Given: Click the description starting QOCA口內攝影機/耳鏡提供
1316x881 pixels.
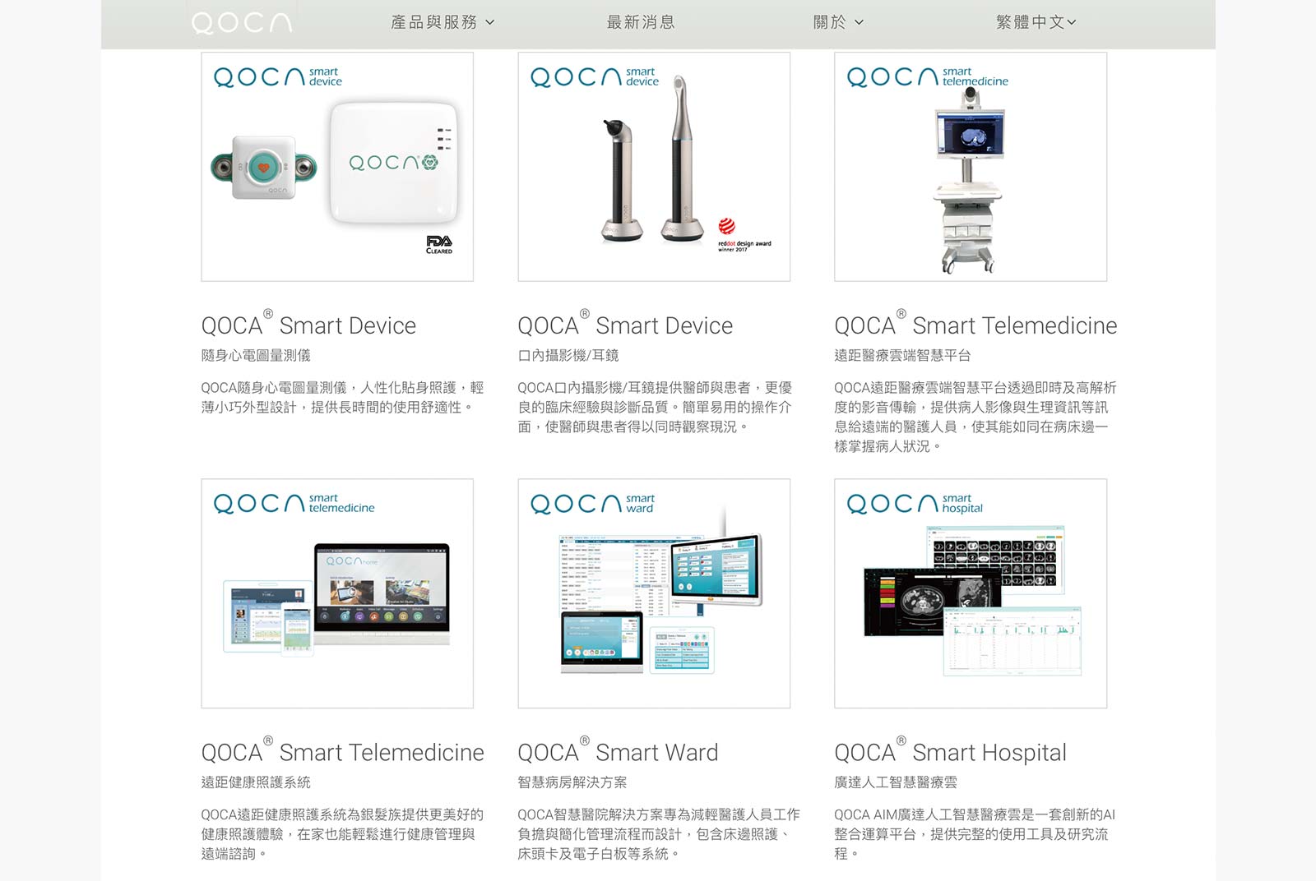Looking at the screenshot, I should coord(655,407).
